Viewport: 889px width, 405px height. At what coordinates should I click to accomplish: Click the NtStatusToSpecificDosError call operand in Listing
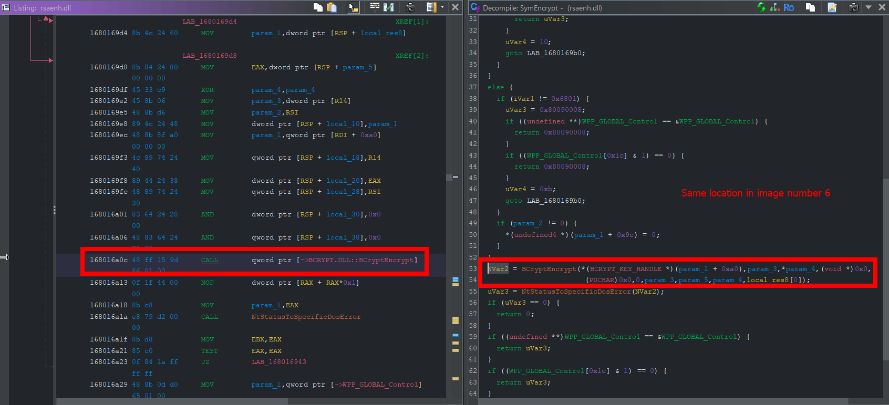tap(306, 317)
